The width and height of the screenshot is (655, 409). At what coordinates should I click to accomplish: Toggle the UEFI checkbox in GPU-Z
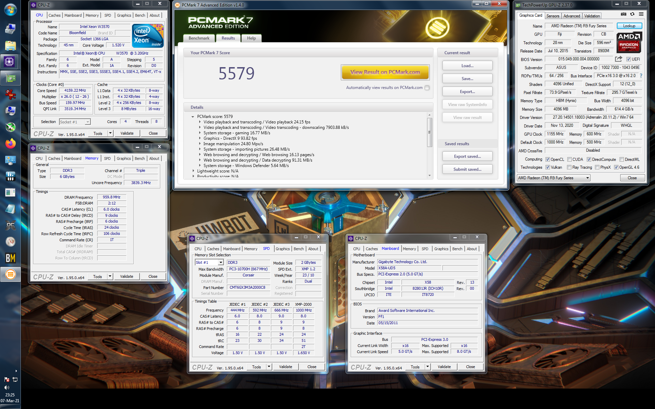click(x=628, y=59)
